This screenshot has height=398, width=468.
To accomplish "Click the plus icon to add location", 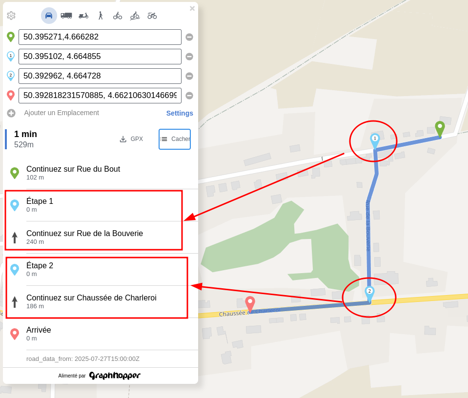I will pyautogui.click(x=11, y=113).
